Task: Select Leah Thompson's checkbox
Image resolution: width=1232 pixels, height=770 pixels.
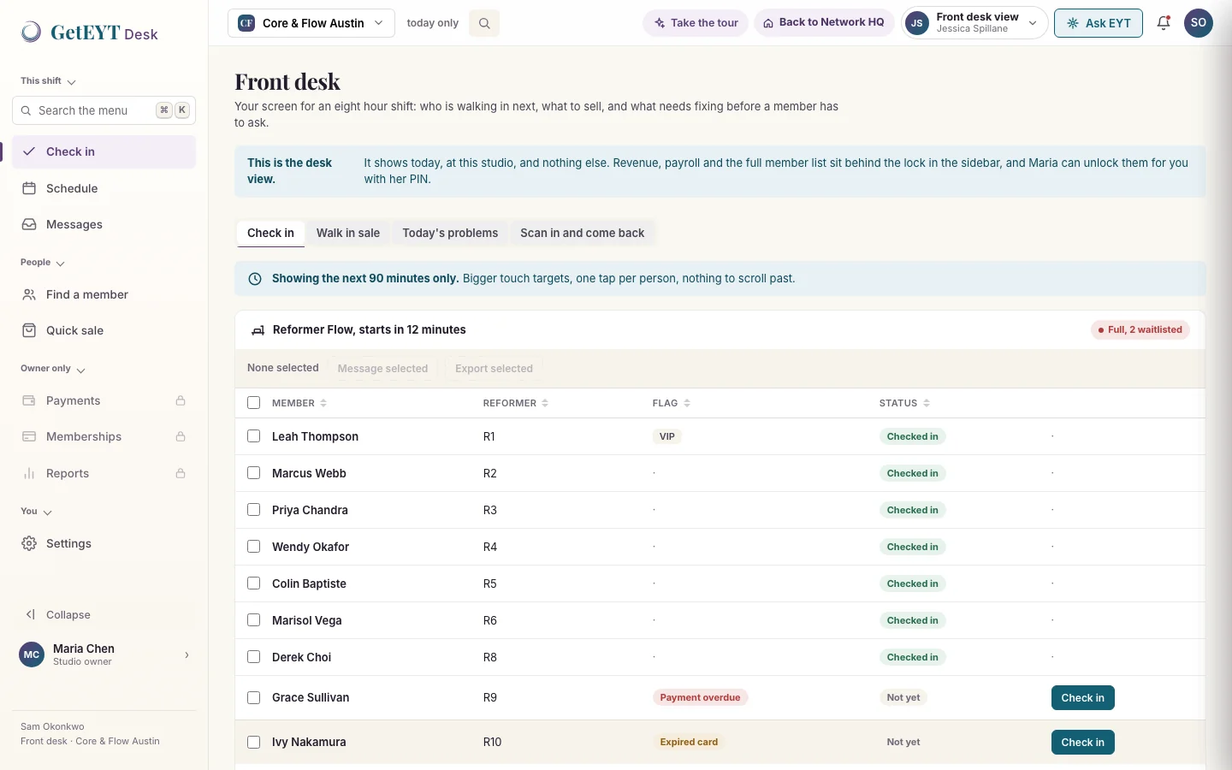Action: pyautogui.click(x=253, y=436)
